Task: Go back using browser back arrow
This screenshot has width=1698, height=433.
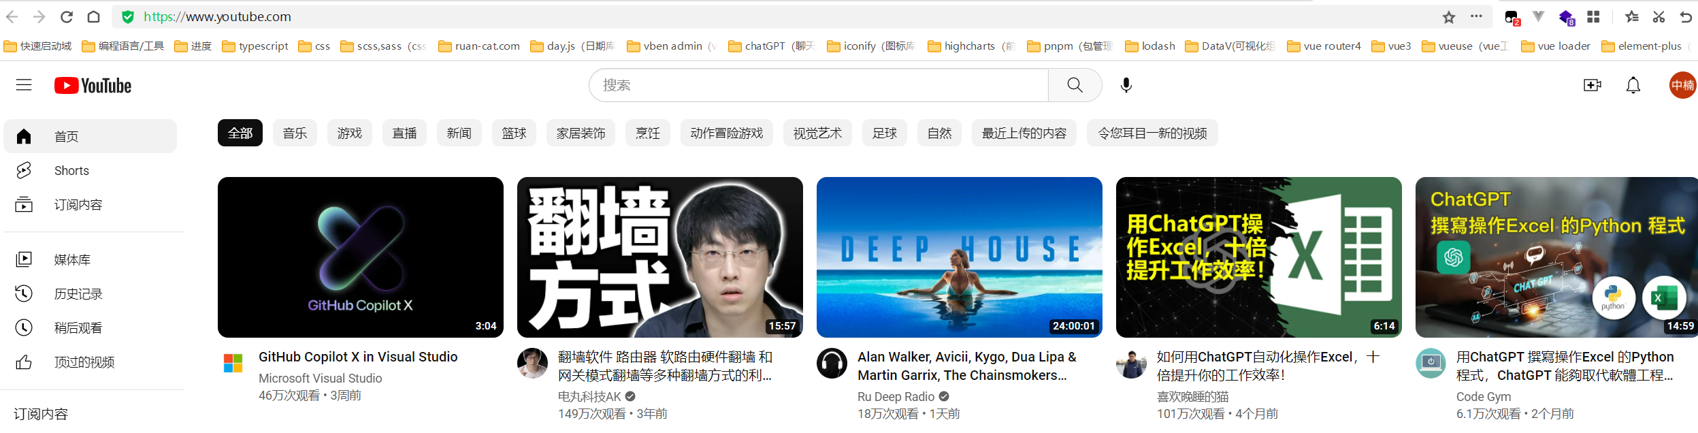Action: (12, 17)
